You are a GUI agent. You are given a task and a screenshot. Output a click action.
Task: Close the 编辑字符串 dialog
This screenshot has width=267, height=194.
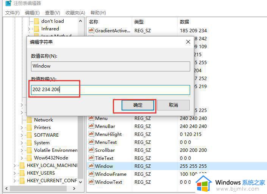coord(188,42)
